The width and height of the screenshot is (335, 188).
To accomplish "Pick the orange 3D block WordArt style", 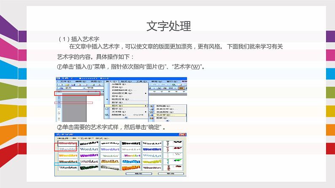I will click(131, 168).
